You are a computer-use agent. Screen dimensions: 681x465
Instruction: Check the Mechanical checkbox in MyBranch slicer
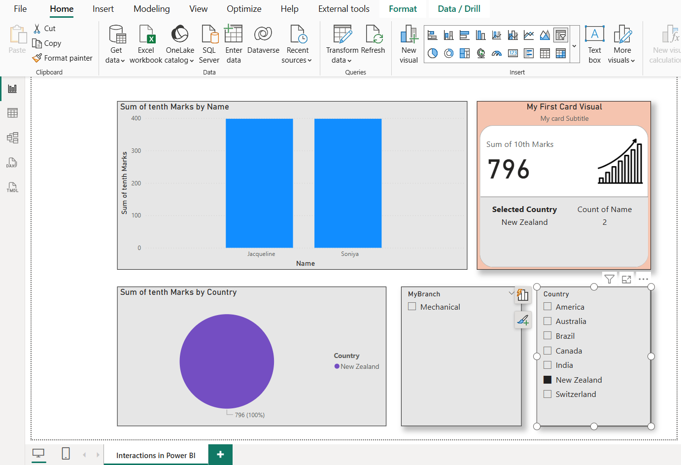[x=412, y=307]
